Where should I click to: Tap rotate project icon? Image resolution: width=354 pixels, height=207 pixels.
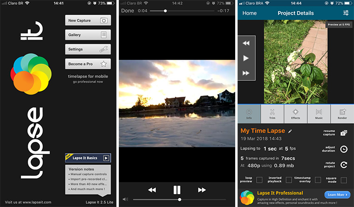tap(344, 165)
